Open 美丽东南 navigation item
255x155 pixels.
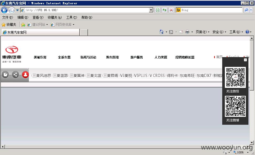pos(40,57)
